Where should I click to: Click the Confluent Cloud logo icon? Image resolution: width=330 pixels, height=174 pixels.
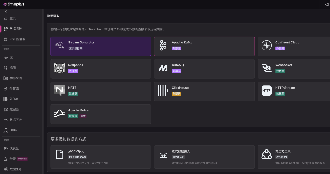267,46
